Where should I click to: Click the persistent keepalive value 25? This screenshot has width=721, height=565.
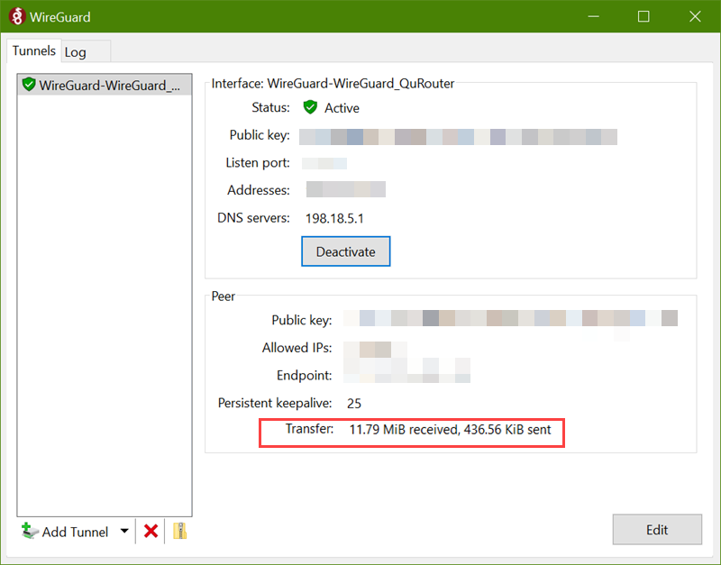pos(354,404)
